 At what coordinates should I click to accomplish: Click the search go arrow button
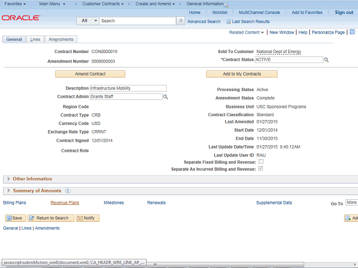[180, 21]
